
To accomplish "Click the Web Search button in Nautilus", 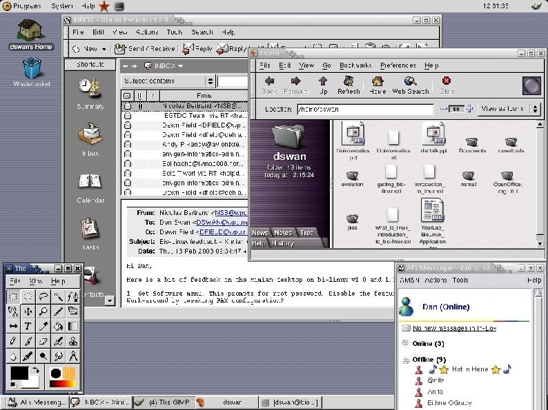I will (x=410, y=85).
